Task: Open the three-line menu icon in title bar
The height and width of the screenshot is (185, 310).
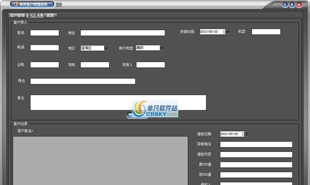Action: (59, 5)
